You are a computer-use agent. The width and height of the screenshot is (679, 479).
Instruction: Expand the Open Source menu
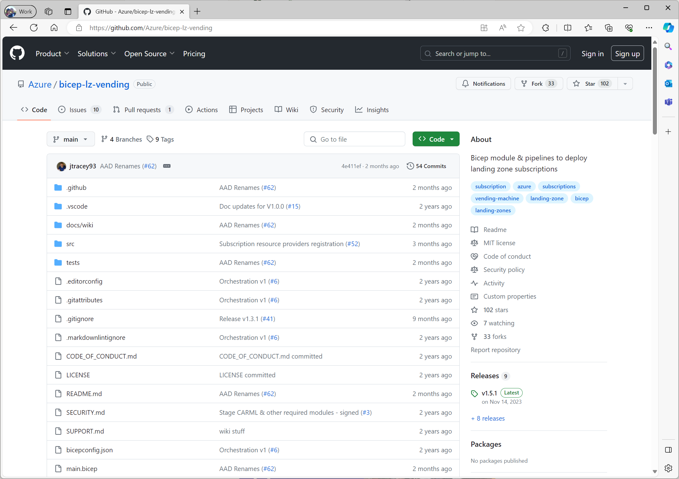(149, 53)
